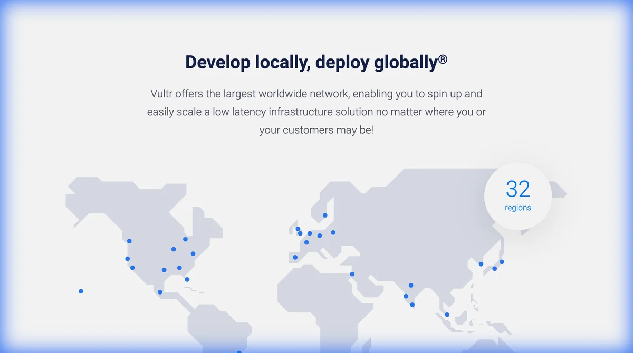Open the 32 regions circular badge
633x353 pixels.
(x=517, y=194)
